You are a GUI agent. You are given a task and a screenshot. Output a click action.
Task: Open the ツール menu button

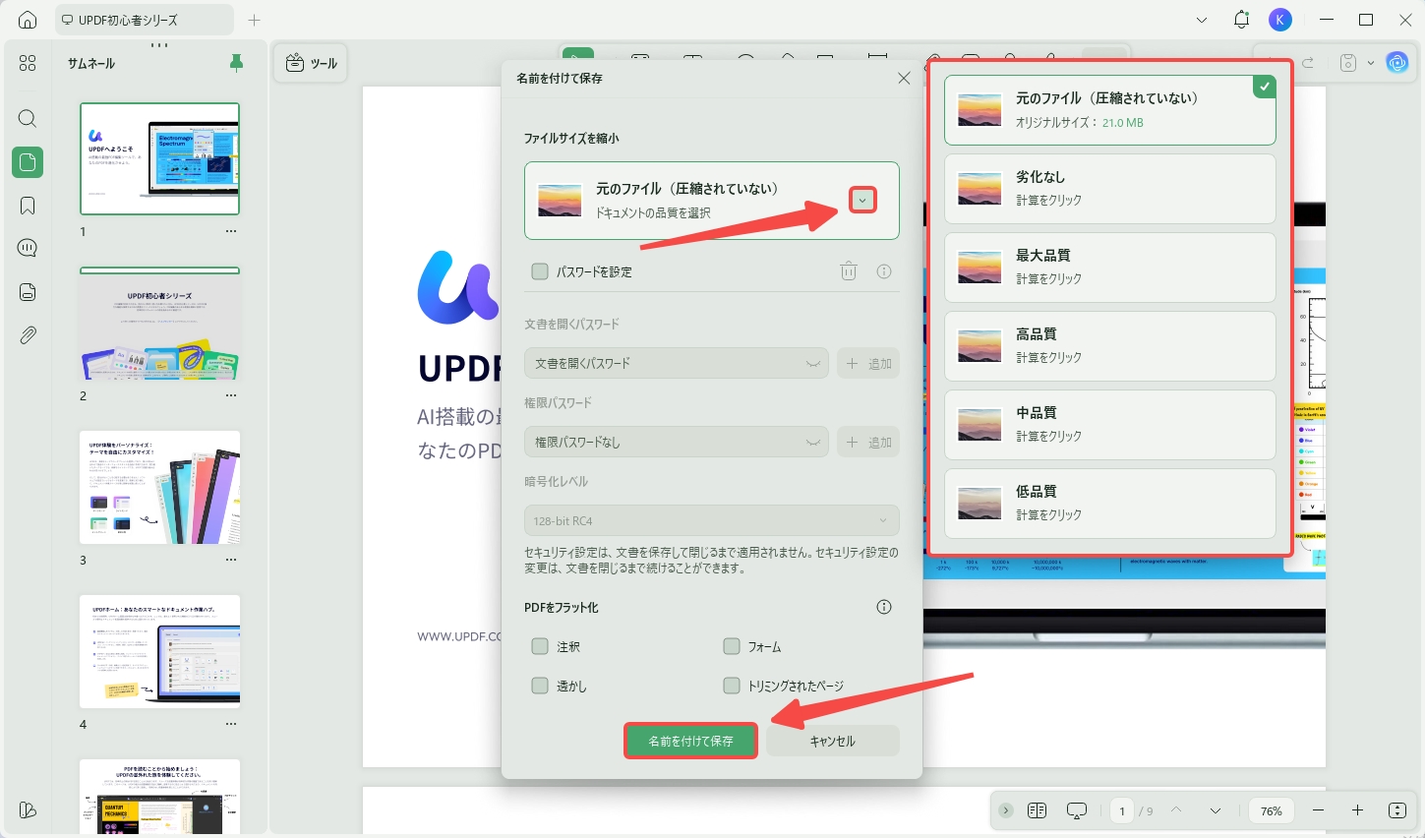point(311,63)
